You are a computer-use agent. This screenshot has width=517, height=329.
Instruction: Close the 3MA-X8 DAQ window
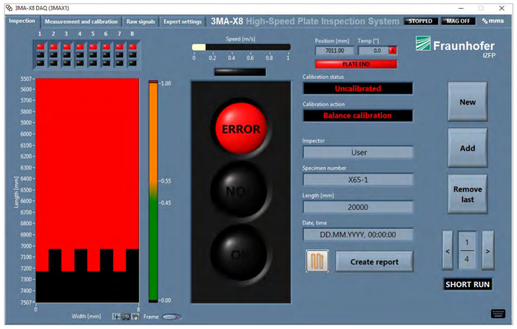[502, 8]
